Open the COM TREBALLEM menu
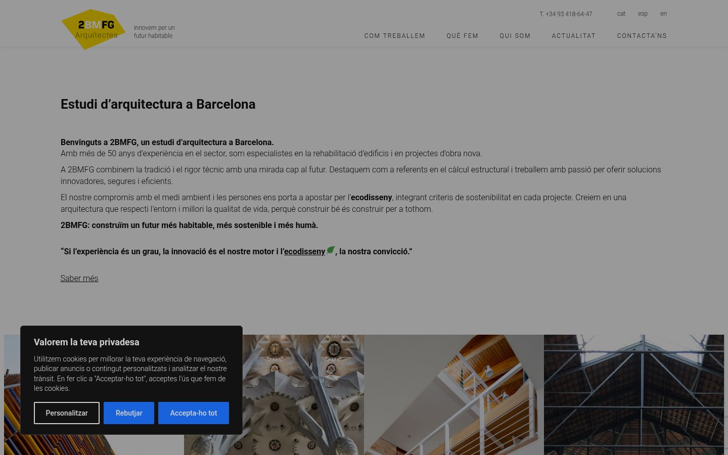Viewport: 728px width, 455px height. point(395,36)
